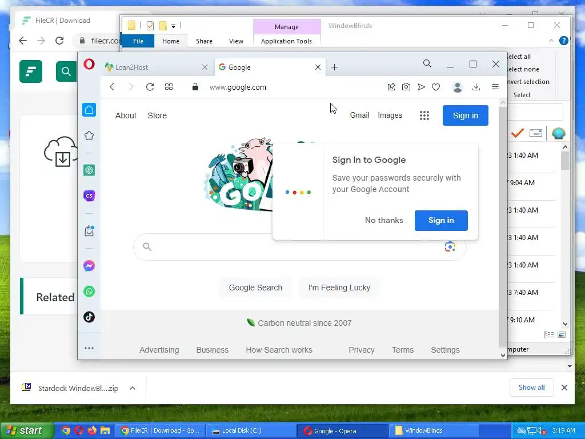The width and height of the screenshot is (585, 439).
Task: Click the padlock site info icon in Opera
Action: (x=195, y=87)
